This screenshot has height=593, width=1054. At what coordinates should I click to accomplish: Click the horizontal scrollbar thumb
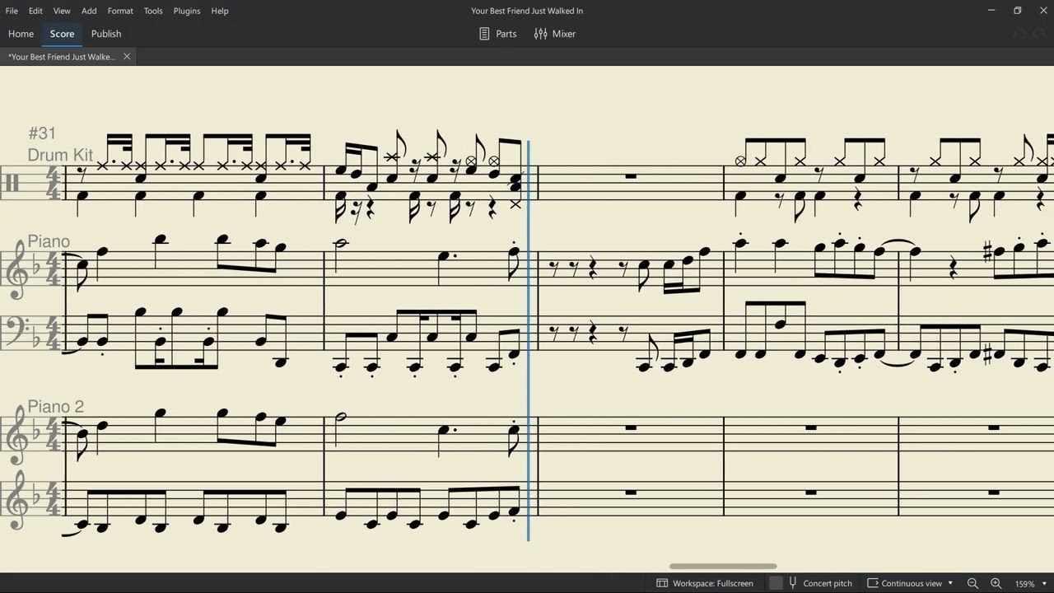[723, 567]
